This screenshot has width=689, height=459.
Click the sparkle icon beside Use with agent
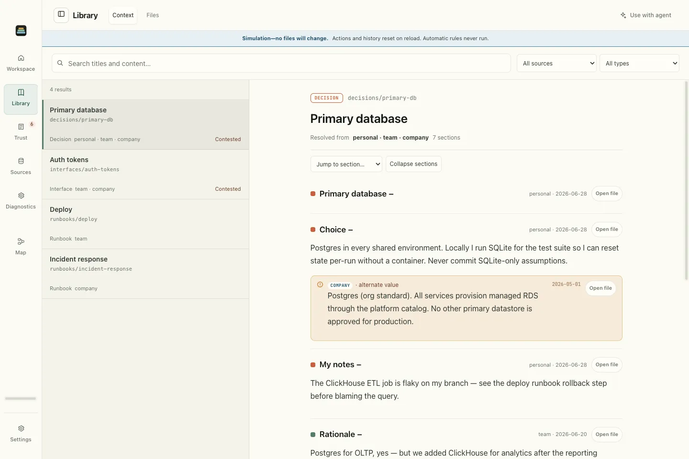[623, 15]
